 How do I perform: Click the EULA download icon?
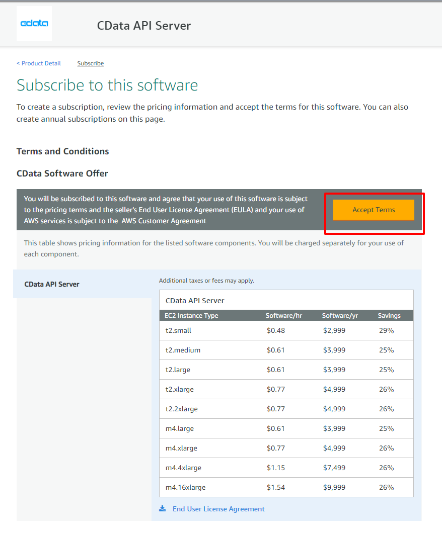tap(163, 508)
